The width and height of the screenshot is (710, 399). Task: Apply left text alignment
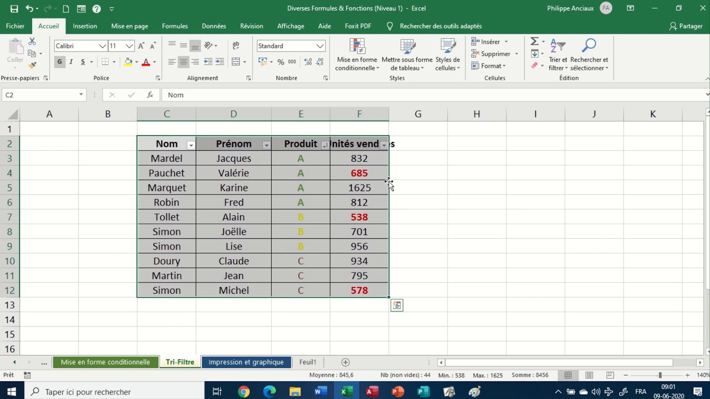(x=172, y=62)
